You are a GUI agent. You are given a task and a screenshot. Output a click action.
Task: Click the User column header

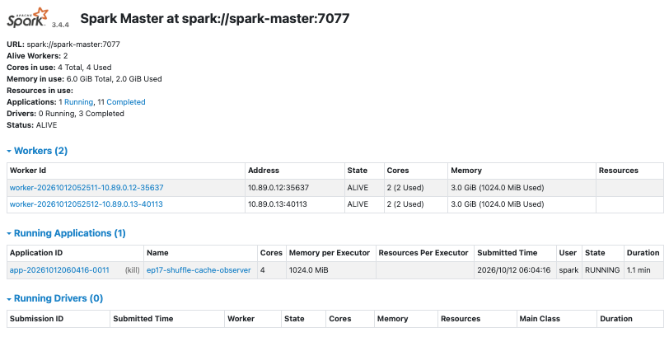tap(568, 252)
